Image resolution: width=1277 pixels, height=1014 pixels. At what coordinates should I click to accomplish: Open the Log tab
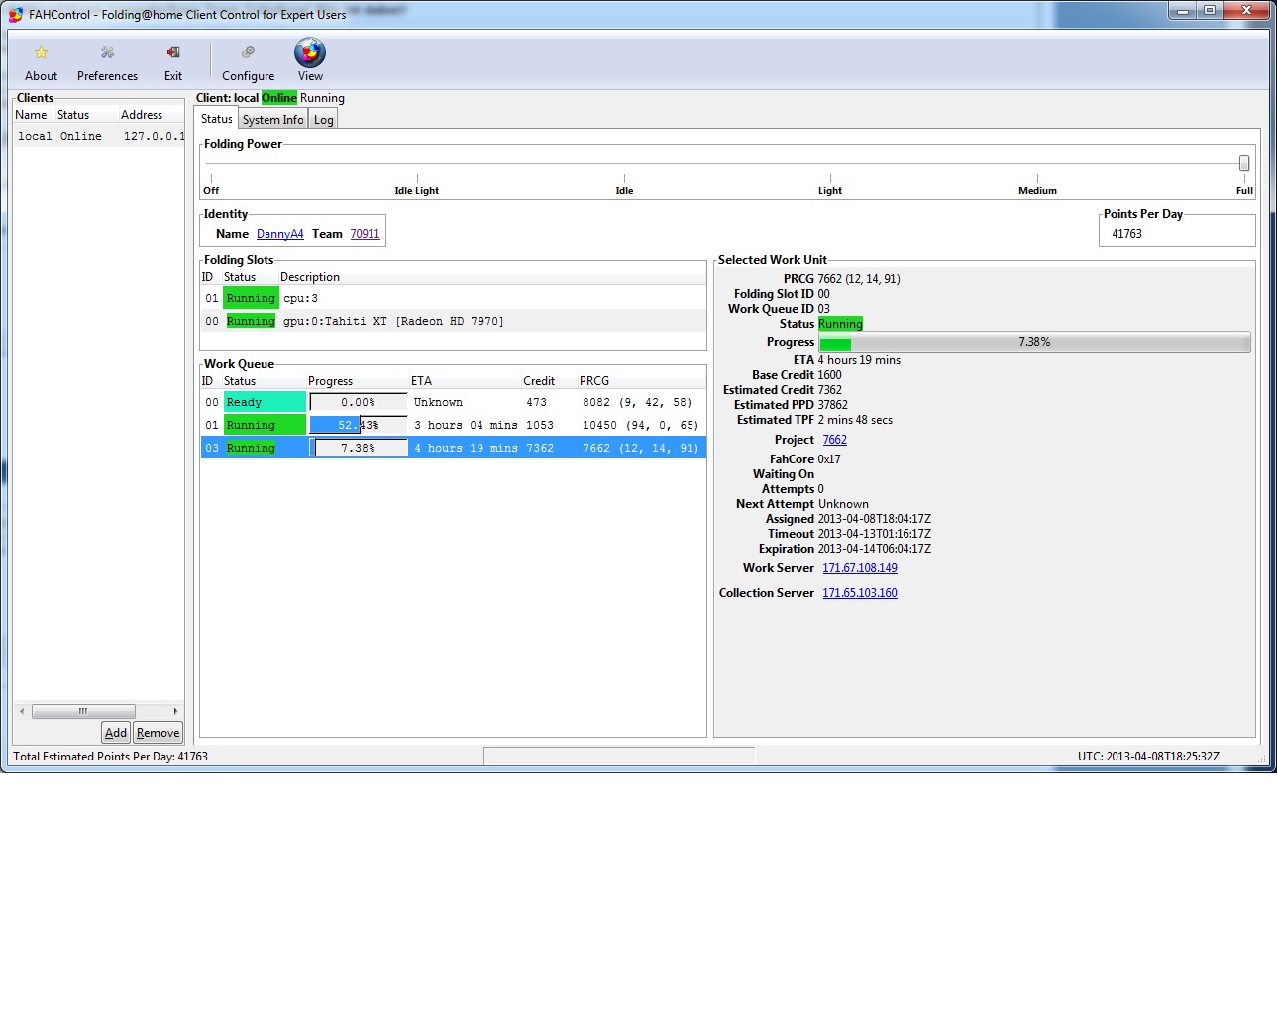[x=324, y=120]
